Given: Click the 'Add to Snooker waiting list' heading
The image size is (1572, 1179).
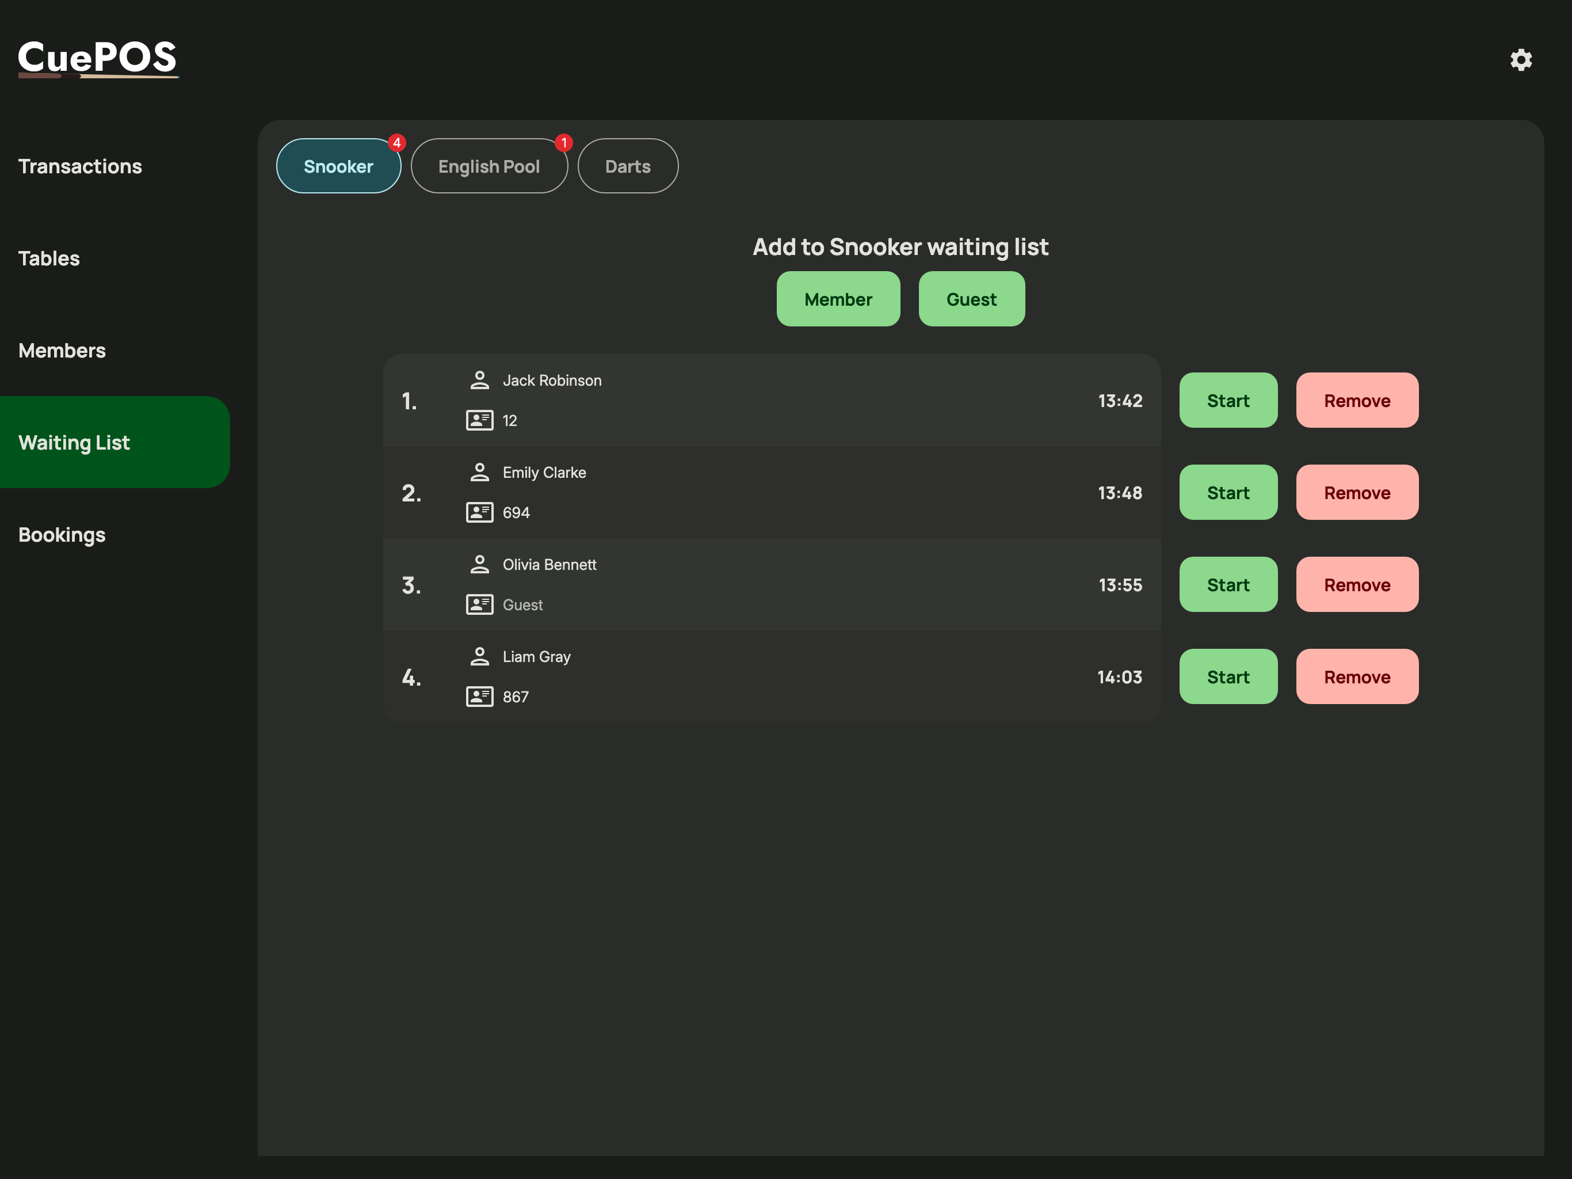Looking at the screenshot, I should tap(901, 247).
